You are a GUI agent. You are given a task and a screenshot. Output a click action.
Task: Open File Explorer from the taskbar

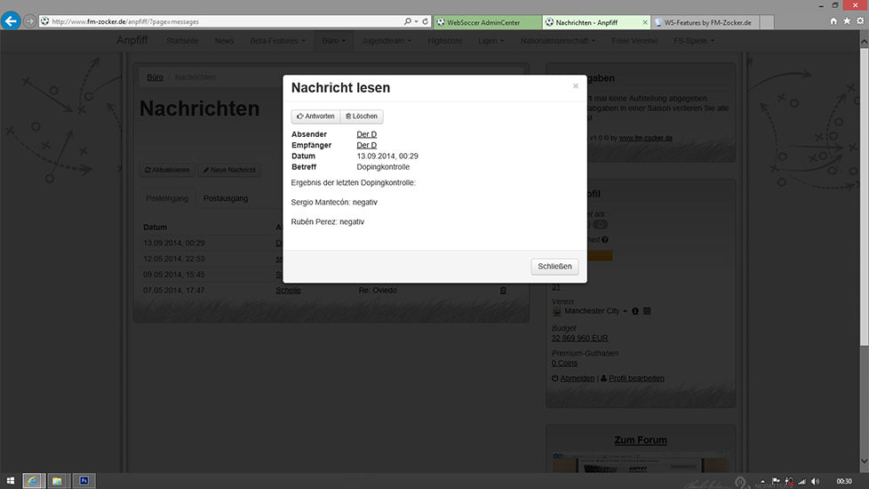tap(57, 480)
